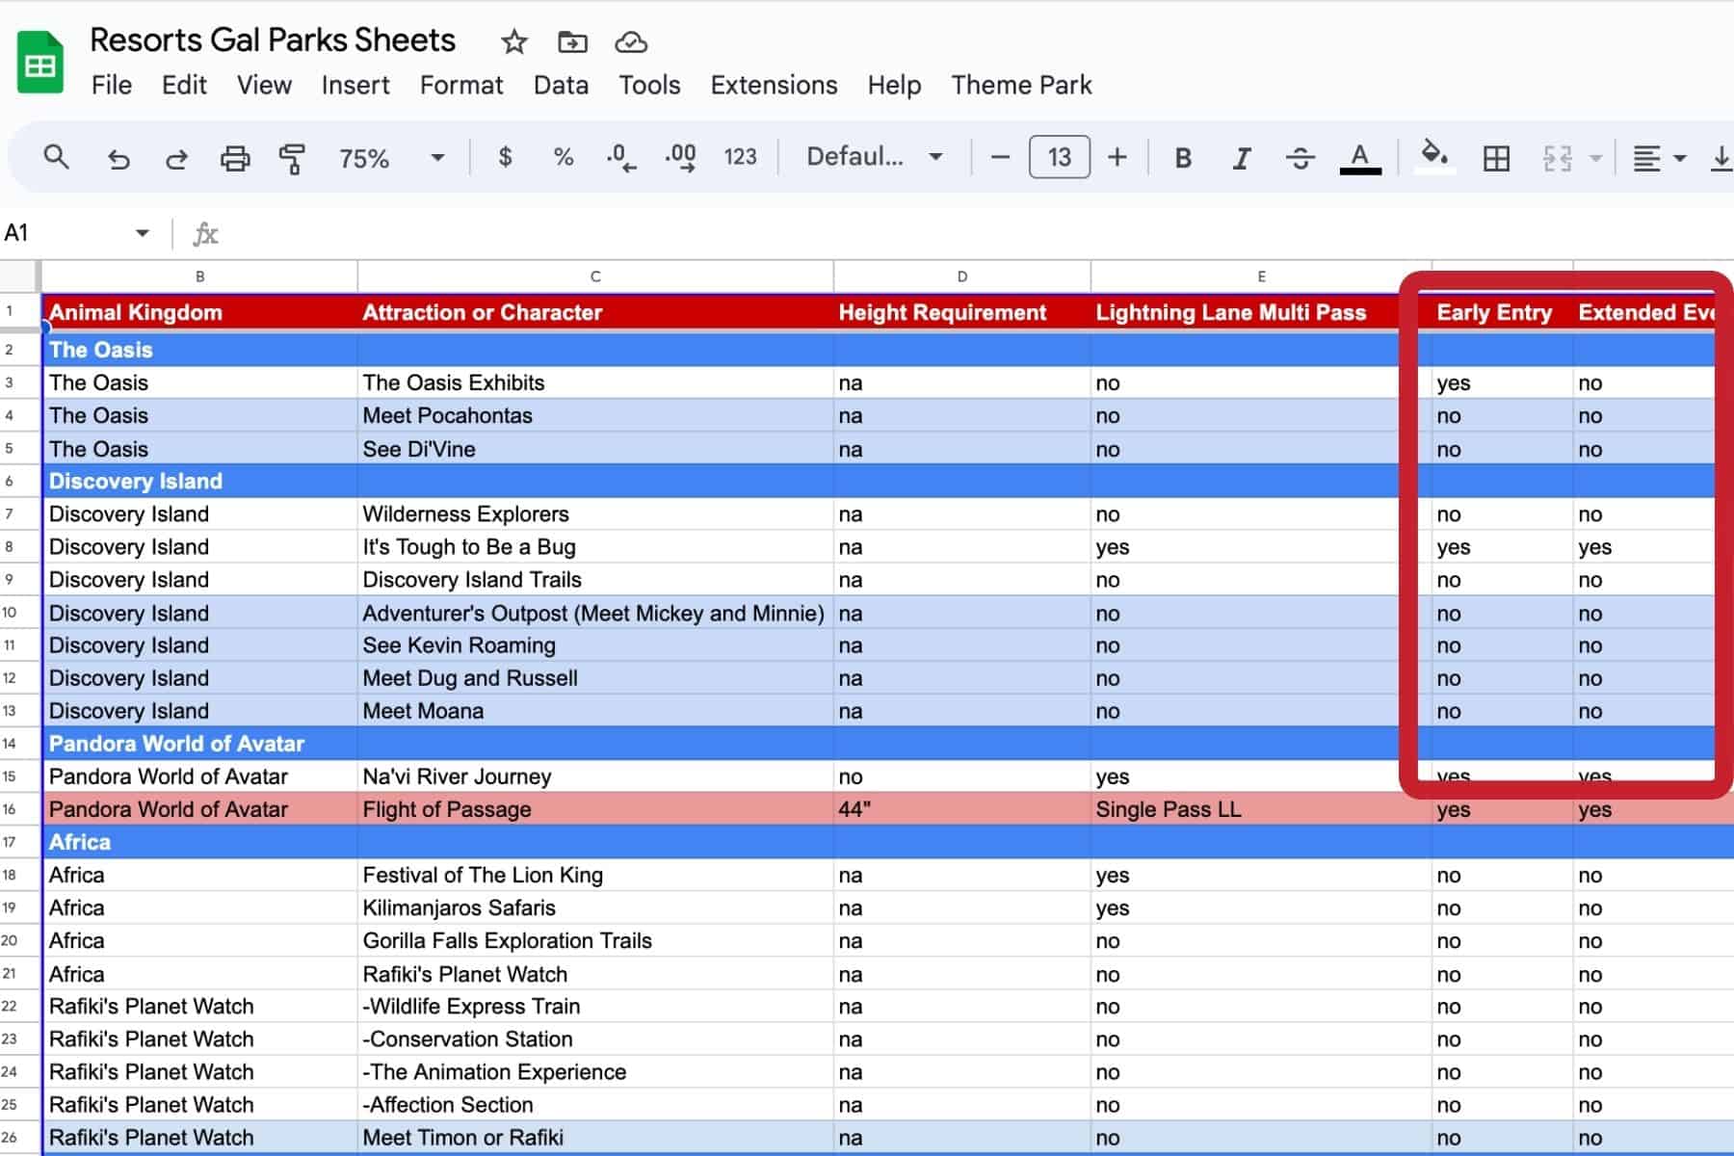Viewport: 1734px width, 1156px height.
Task: Undo the last action
Action: (x=118, y=158)
